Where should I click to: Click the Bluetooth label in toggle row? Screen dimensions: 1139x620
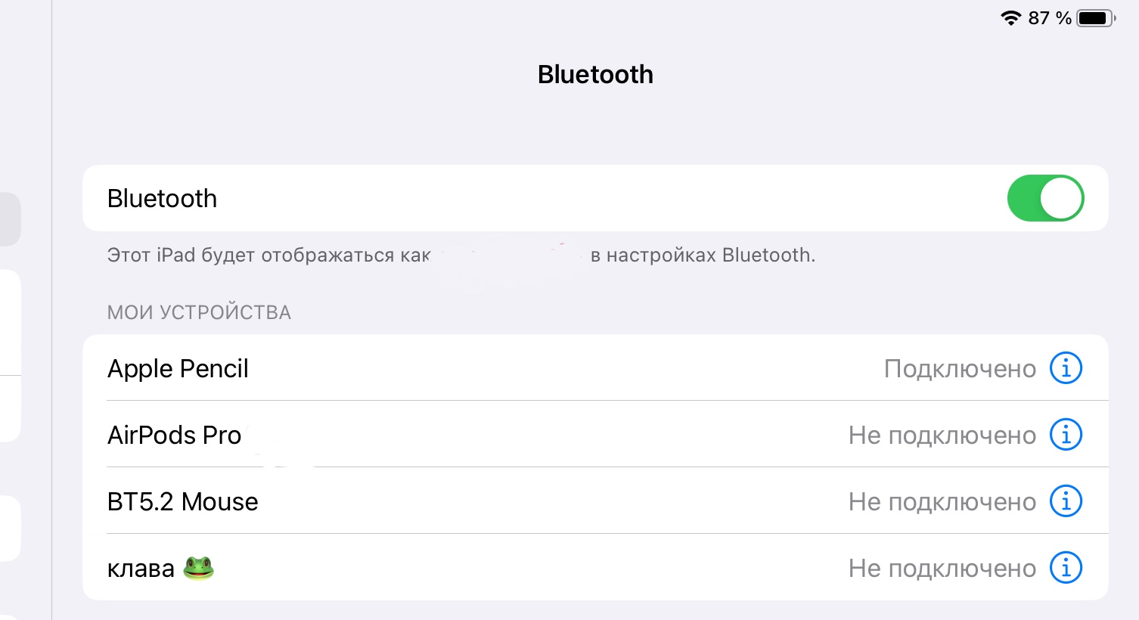tap(162, 198)
